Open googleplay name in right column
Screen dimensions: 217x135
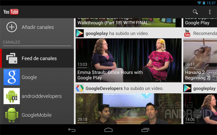pos(204,88)
